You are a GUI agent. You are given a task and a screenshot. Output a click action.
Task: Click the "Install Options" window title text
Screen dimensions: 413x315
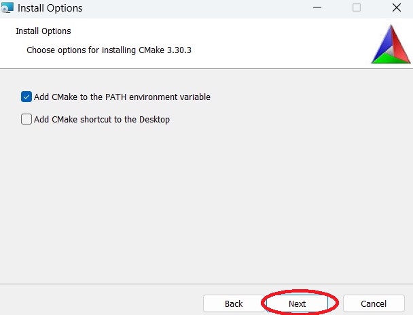(x=50, y=9)
